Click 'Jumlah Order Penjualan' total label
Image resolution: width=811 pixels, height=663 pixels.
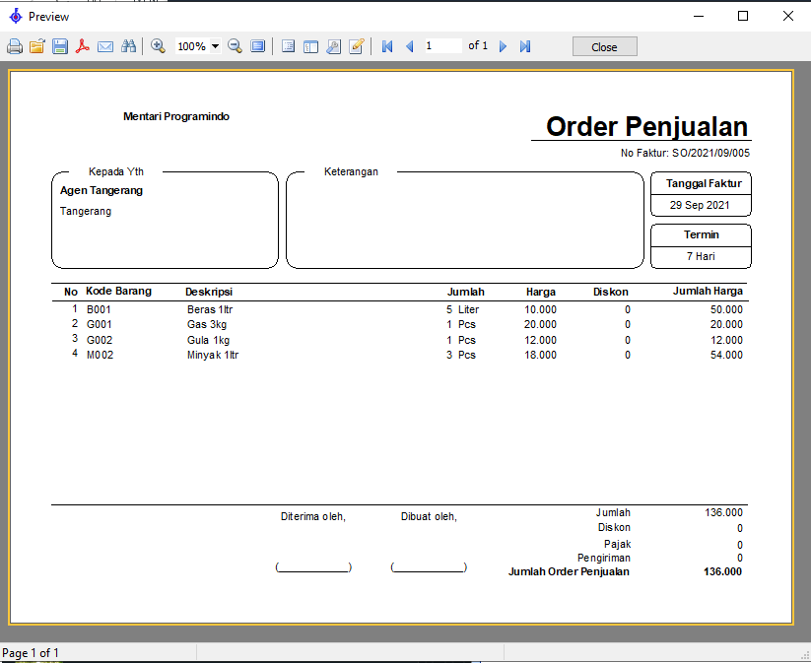[569, 571]
